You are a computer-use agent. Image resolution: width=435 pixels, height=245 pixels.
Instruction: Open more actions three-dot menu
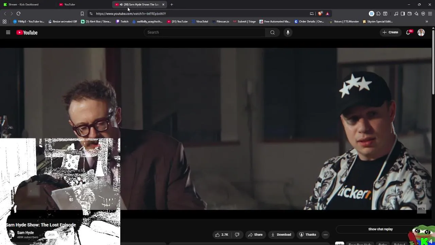point(326,234)
